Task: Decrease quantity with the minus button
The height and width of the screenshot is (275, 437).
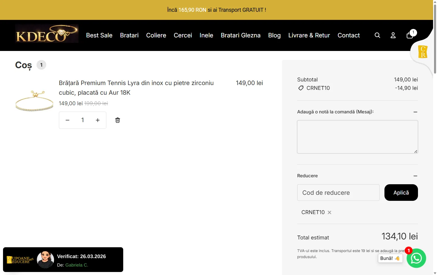Action: 68,120
